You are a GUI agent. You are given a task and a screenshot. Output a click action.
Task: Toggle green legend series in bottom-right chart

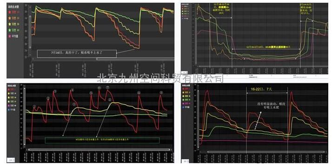(x=186, y=100)
